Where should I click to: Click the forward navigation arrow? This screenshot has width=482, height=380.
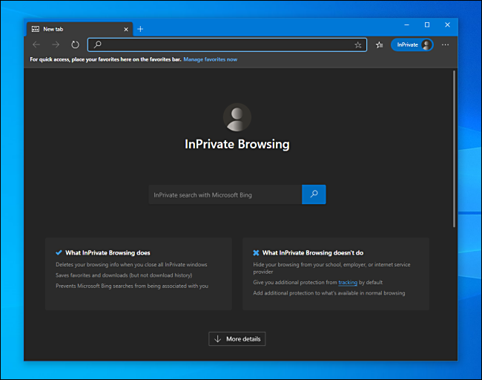pos(56,45)
